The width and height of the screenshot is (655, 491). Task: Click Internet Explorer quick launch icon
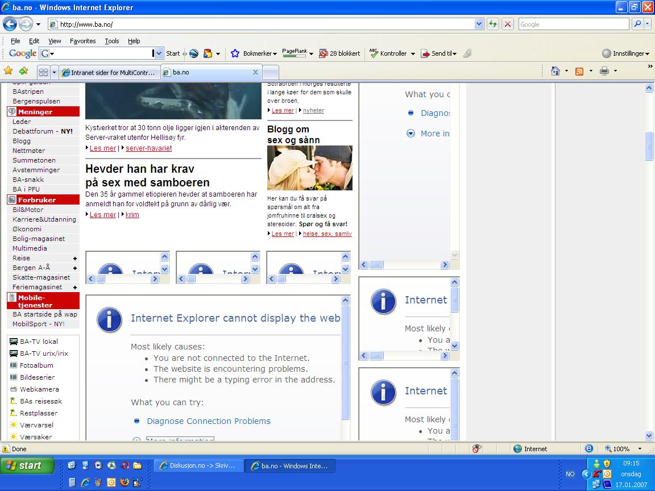tap(85, 482)
